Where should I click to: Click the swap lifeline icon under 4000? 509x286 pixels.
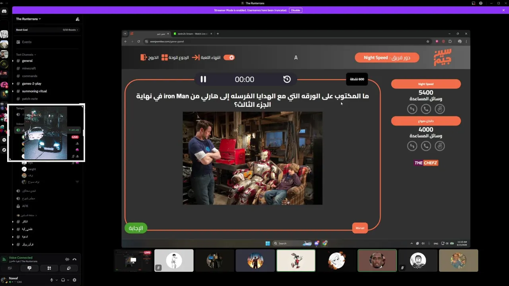pyautogui.click(x=412, y=146)
